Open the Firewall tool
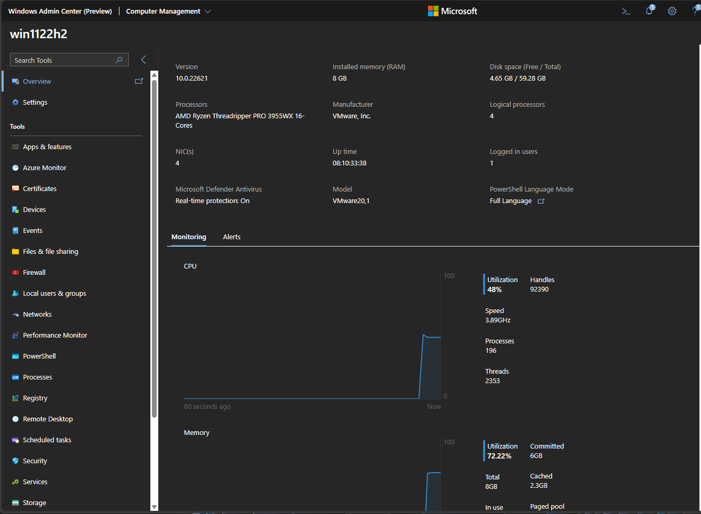The height and width of the screenshot is (514, 701). click(x=34, y=272)
